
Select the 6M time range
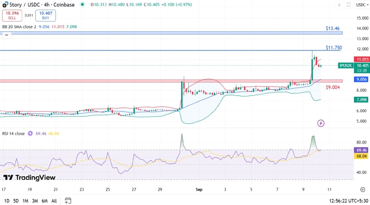(x=44, y=201)
